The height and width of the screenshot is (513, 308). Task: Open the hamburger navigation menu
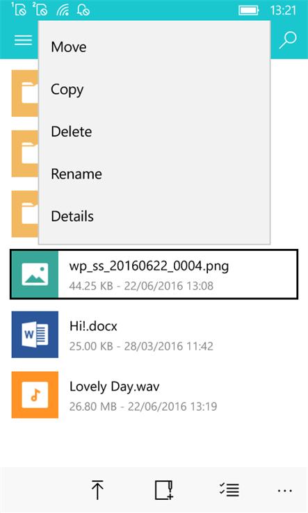tap(23, 40)
